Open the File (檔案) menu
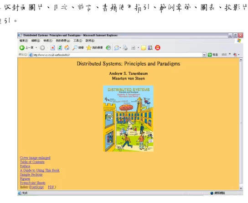 coord(24,41)
